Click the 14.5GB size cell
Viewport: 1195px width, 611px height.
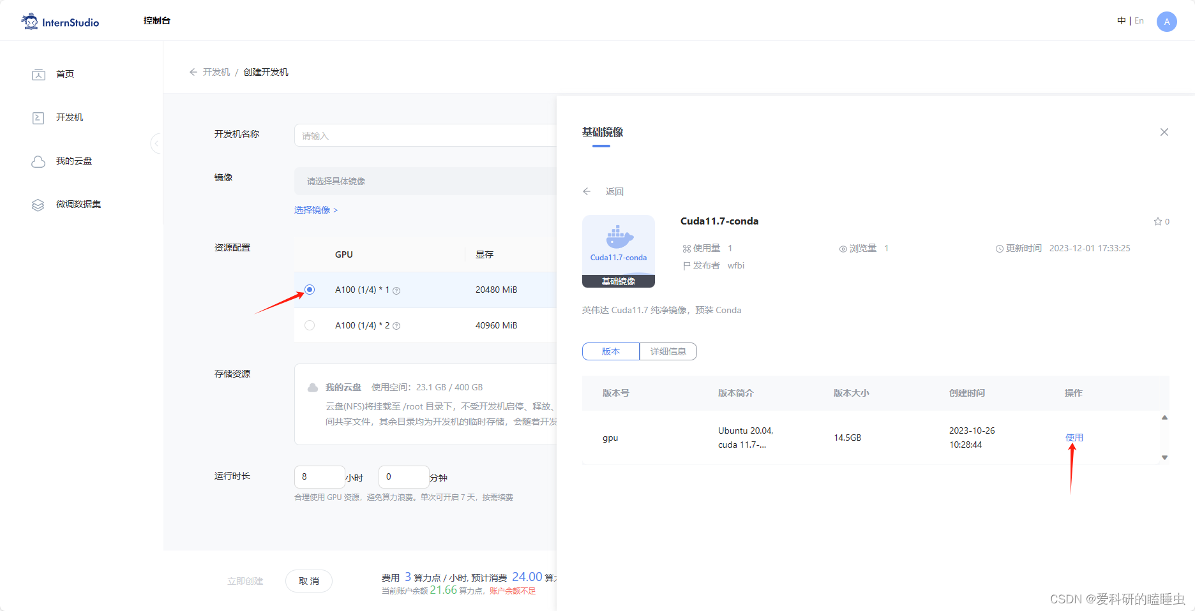(847, 438)
